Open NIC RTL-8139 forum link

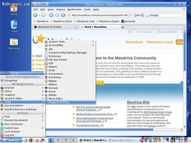click(93, 108)
